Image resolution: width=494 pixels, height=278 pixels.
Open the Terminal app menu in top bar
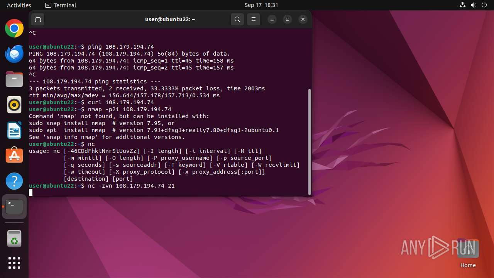[61, 5]
